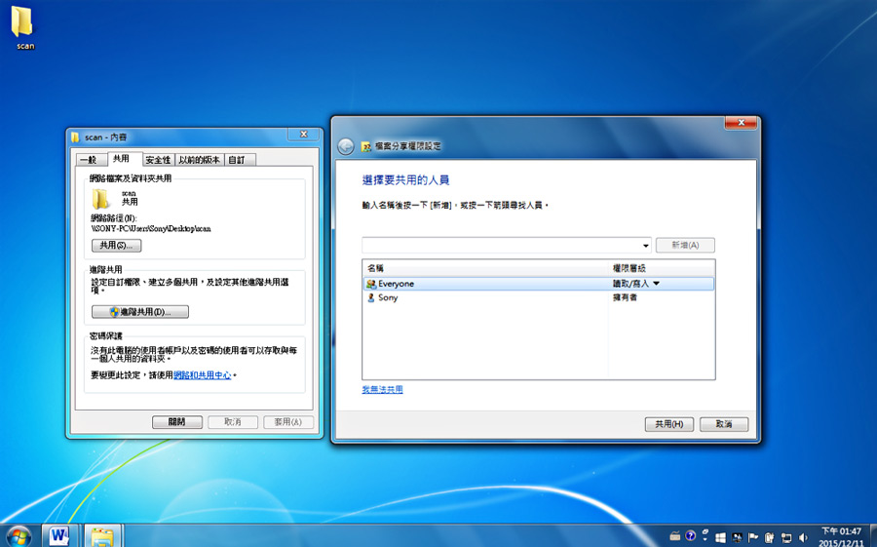The height and width of the screenshot is (547, 877).
Task: Click the white Windows logo tray icon
Action: [720, 538]
